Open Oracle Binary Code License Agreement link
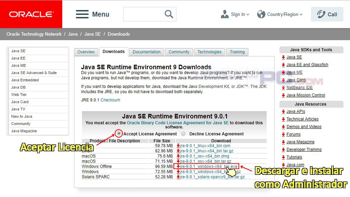The image size is (350, 197). tap(178, 123)
